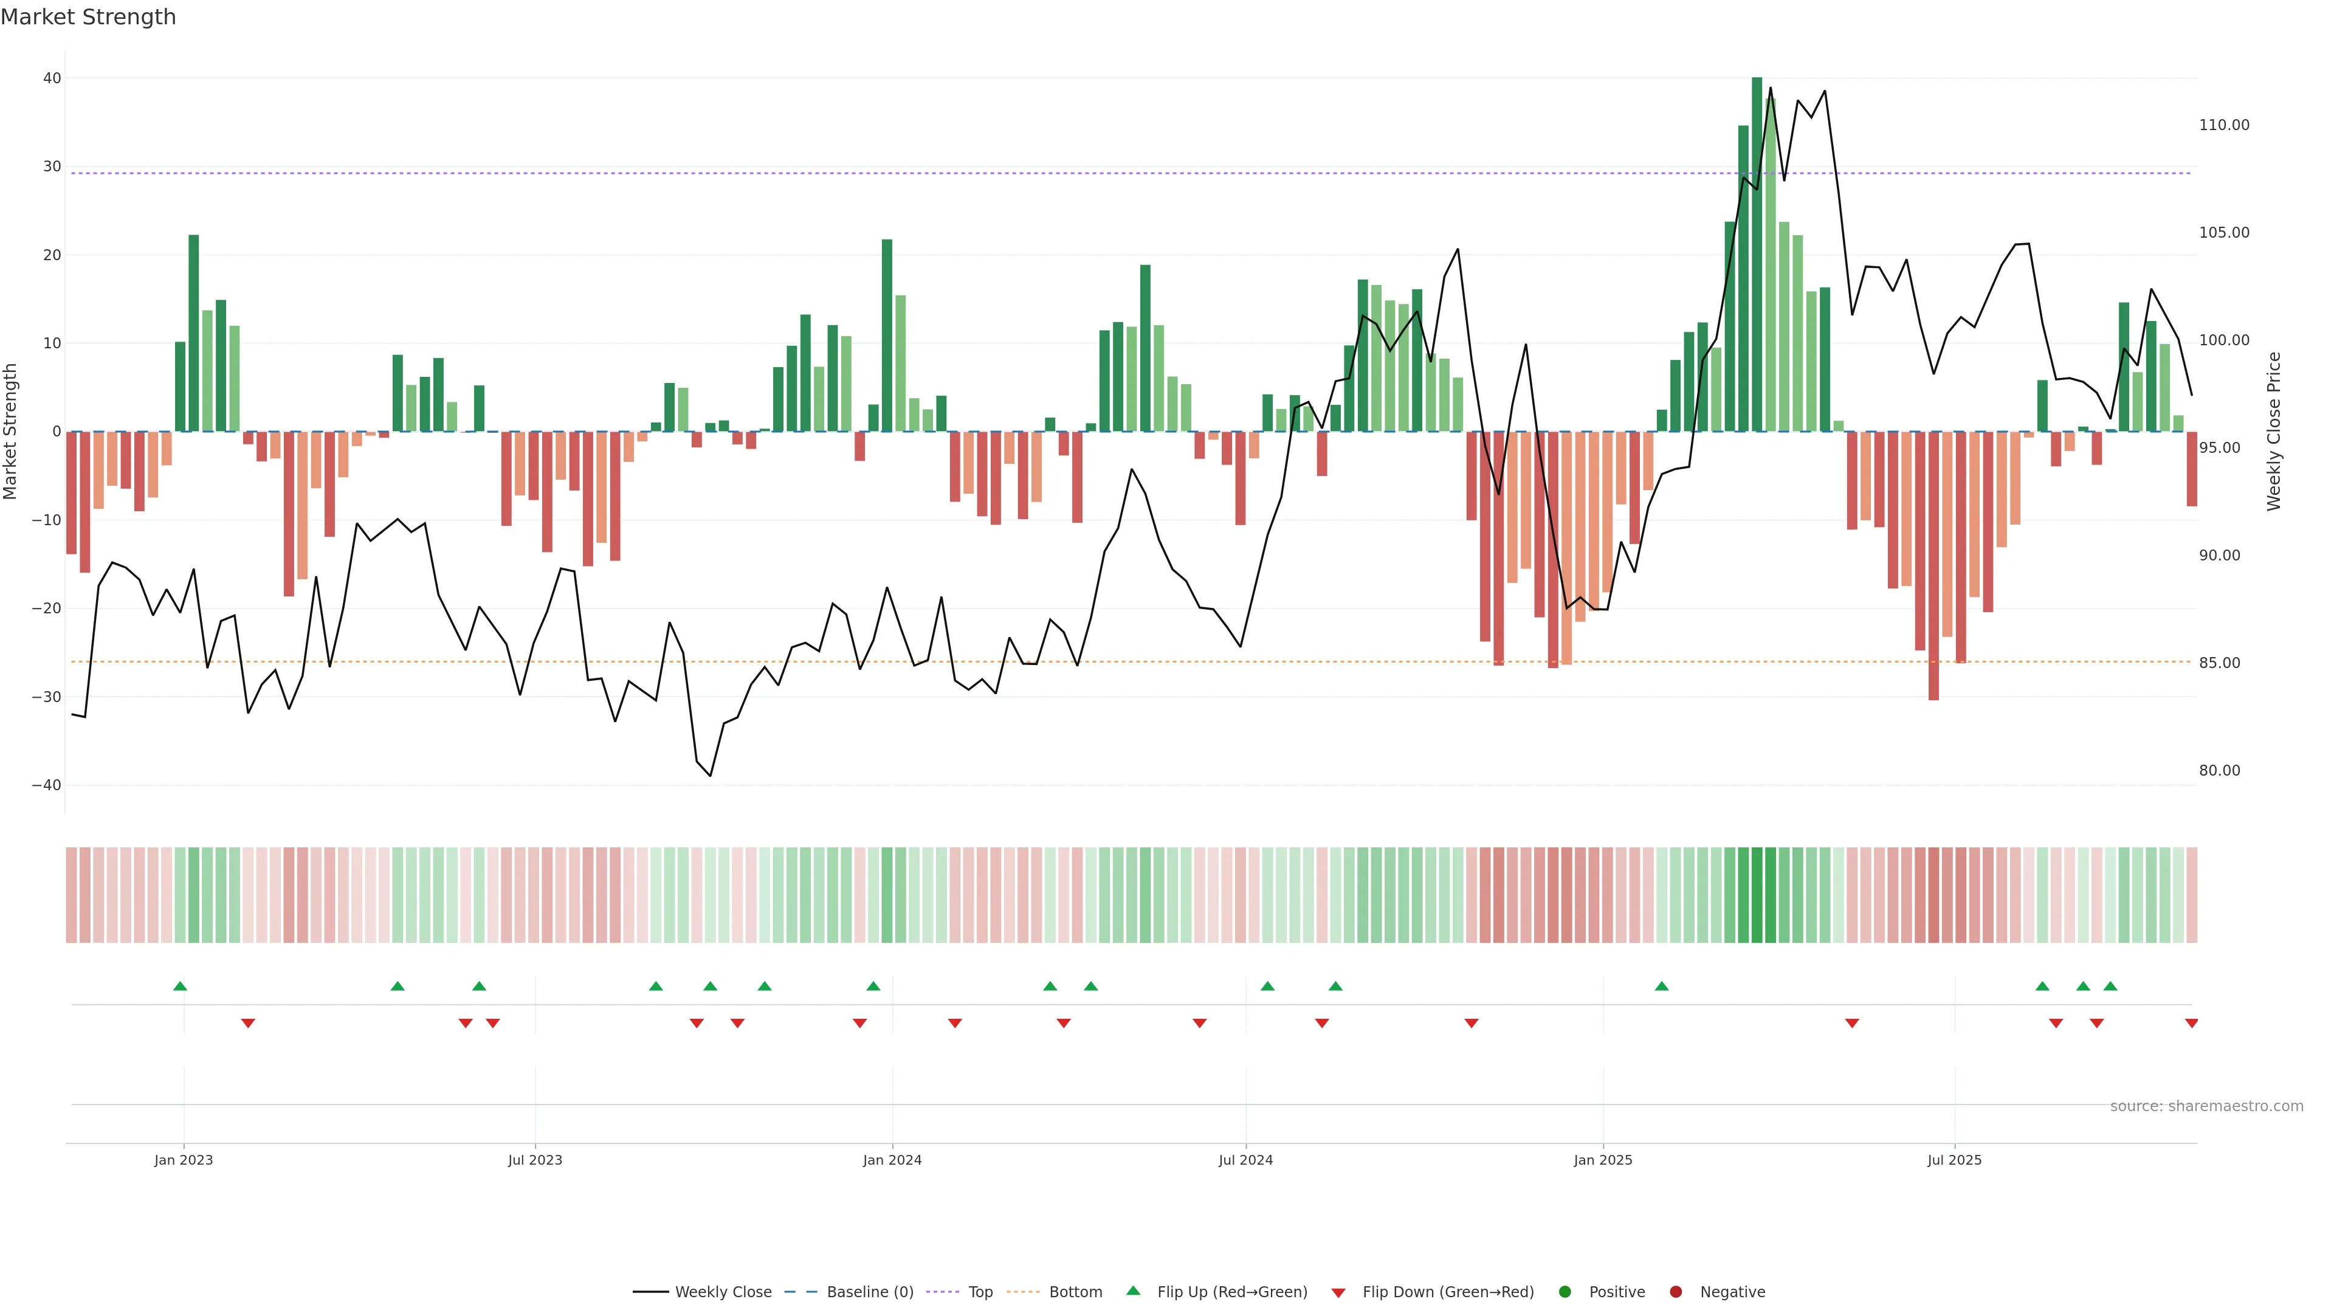Viewport: 2334px width, 1313px height.
Task: Click the Market Strength chart title
Action: pyautogui.click(x=88, y=17)
